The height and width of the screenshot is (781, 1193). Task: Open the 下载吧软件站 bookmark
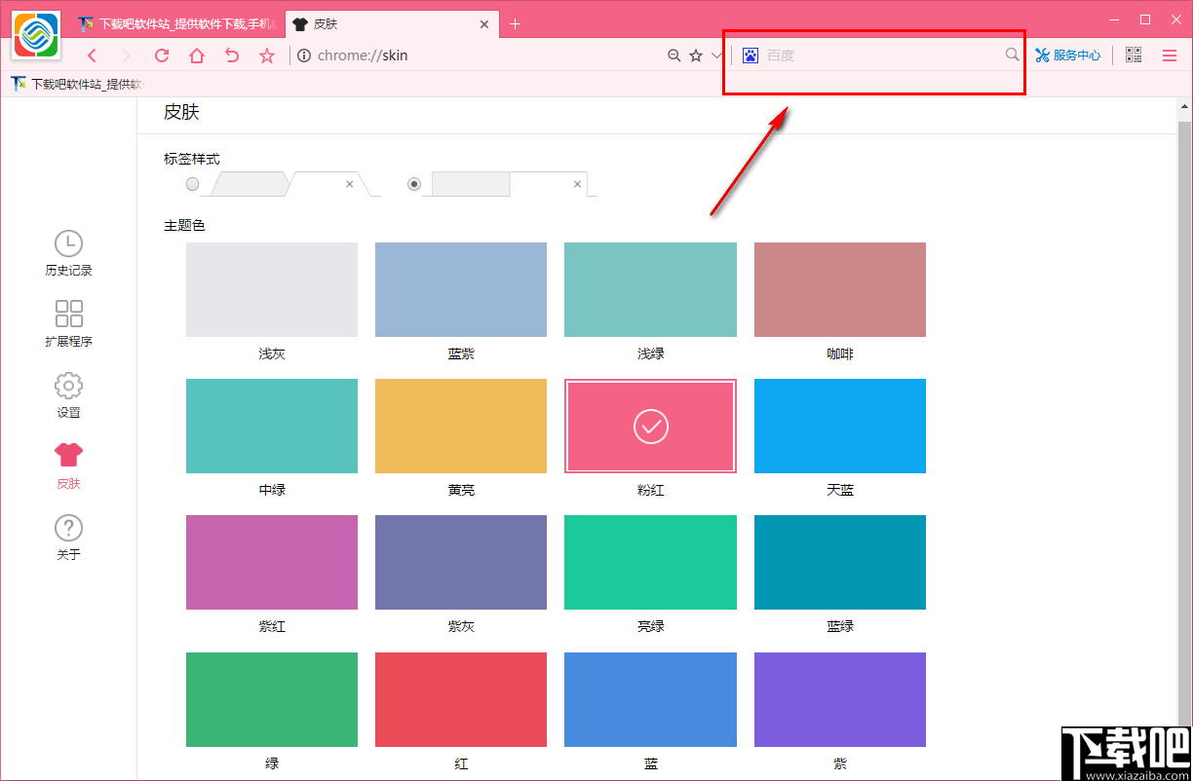pos(76,84)
